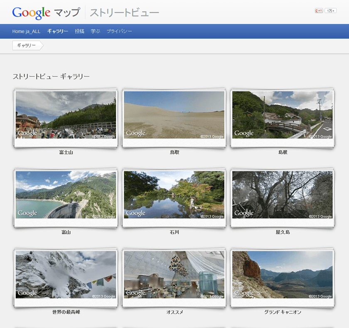Click the ストリートビュー header title
The width and height of the screenshot is (349, 328).
pyautogui.click(x=124, y=12)
